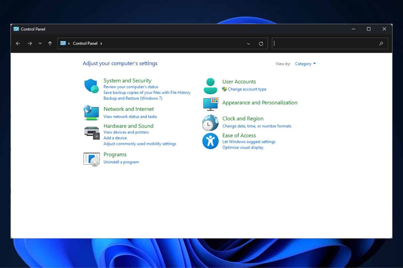Open System and Security category
Viewport: 403px width, 268px height.
pyautogui.click(x=127, y=81)
